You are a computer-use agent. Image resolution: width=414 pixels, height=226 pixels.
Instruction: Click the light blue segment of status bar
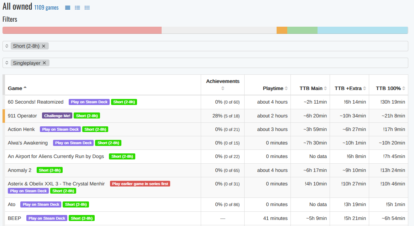pyautogui.click(x=363, y=30)
